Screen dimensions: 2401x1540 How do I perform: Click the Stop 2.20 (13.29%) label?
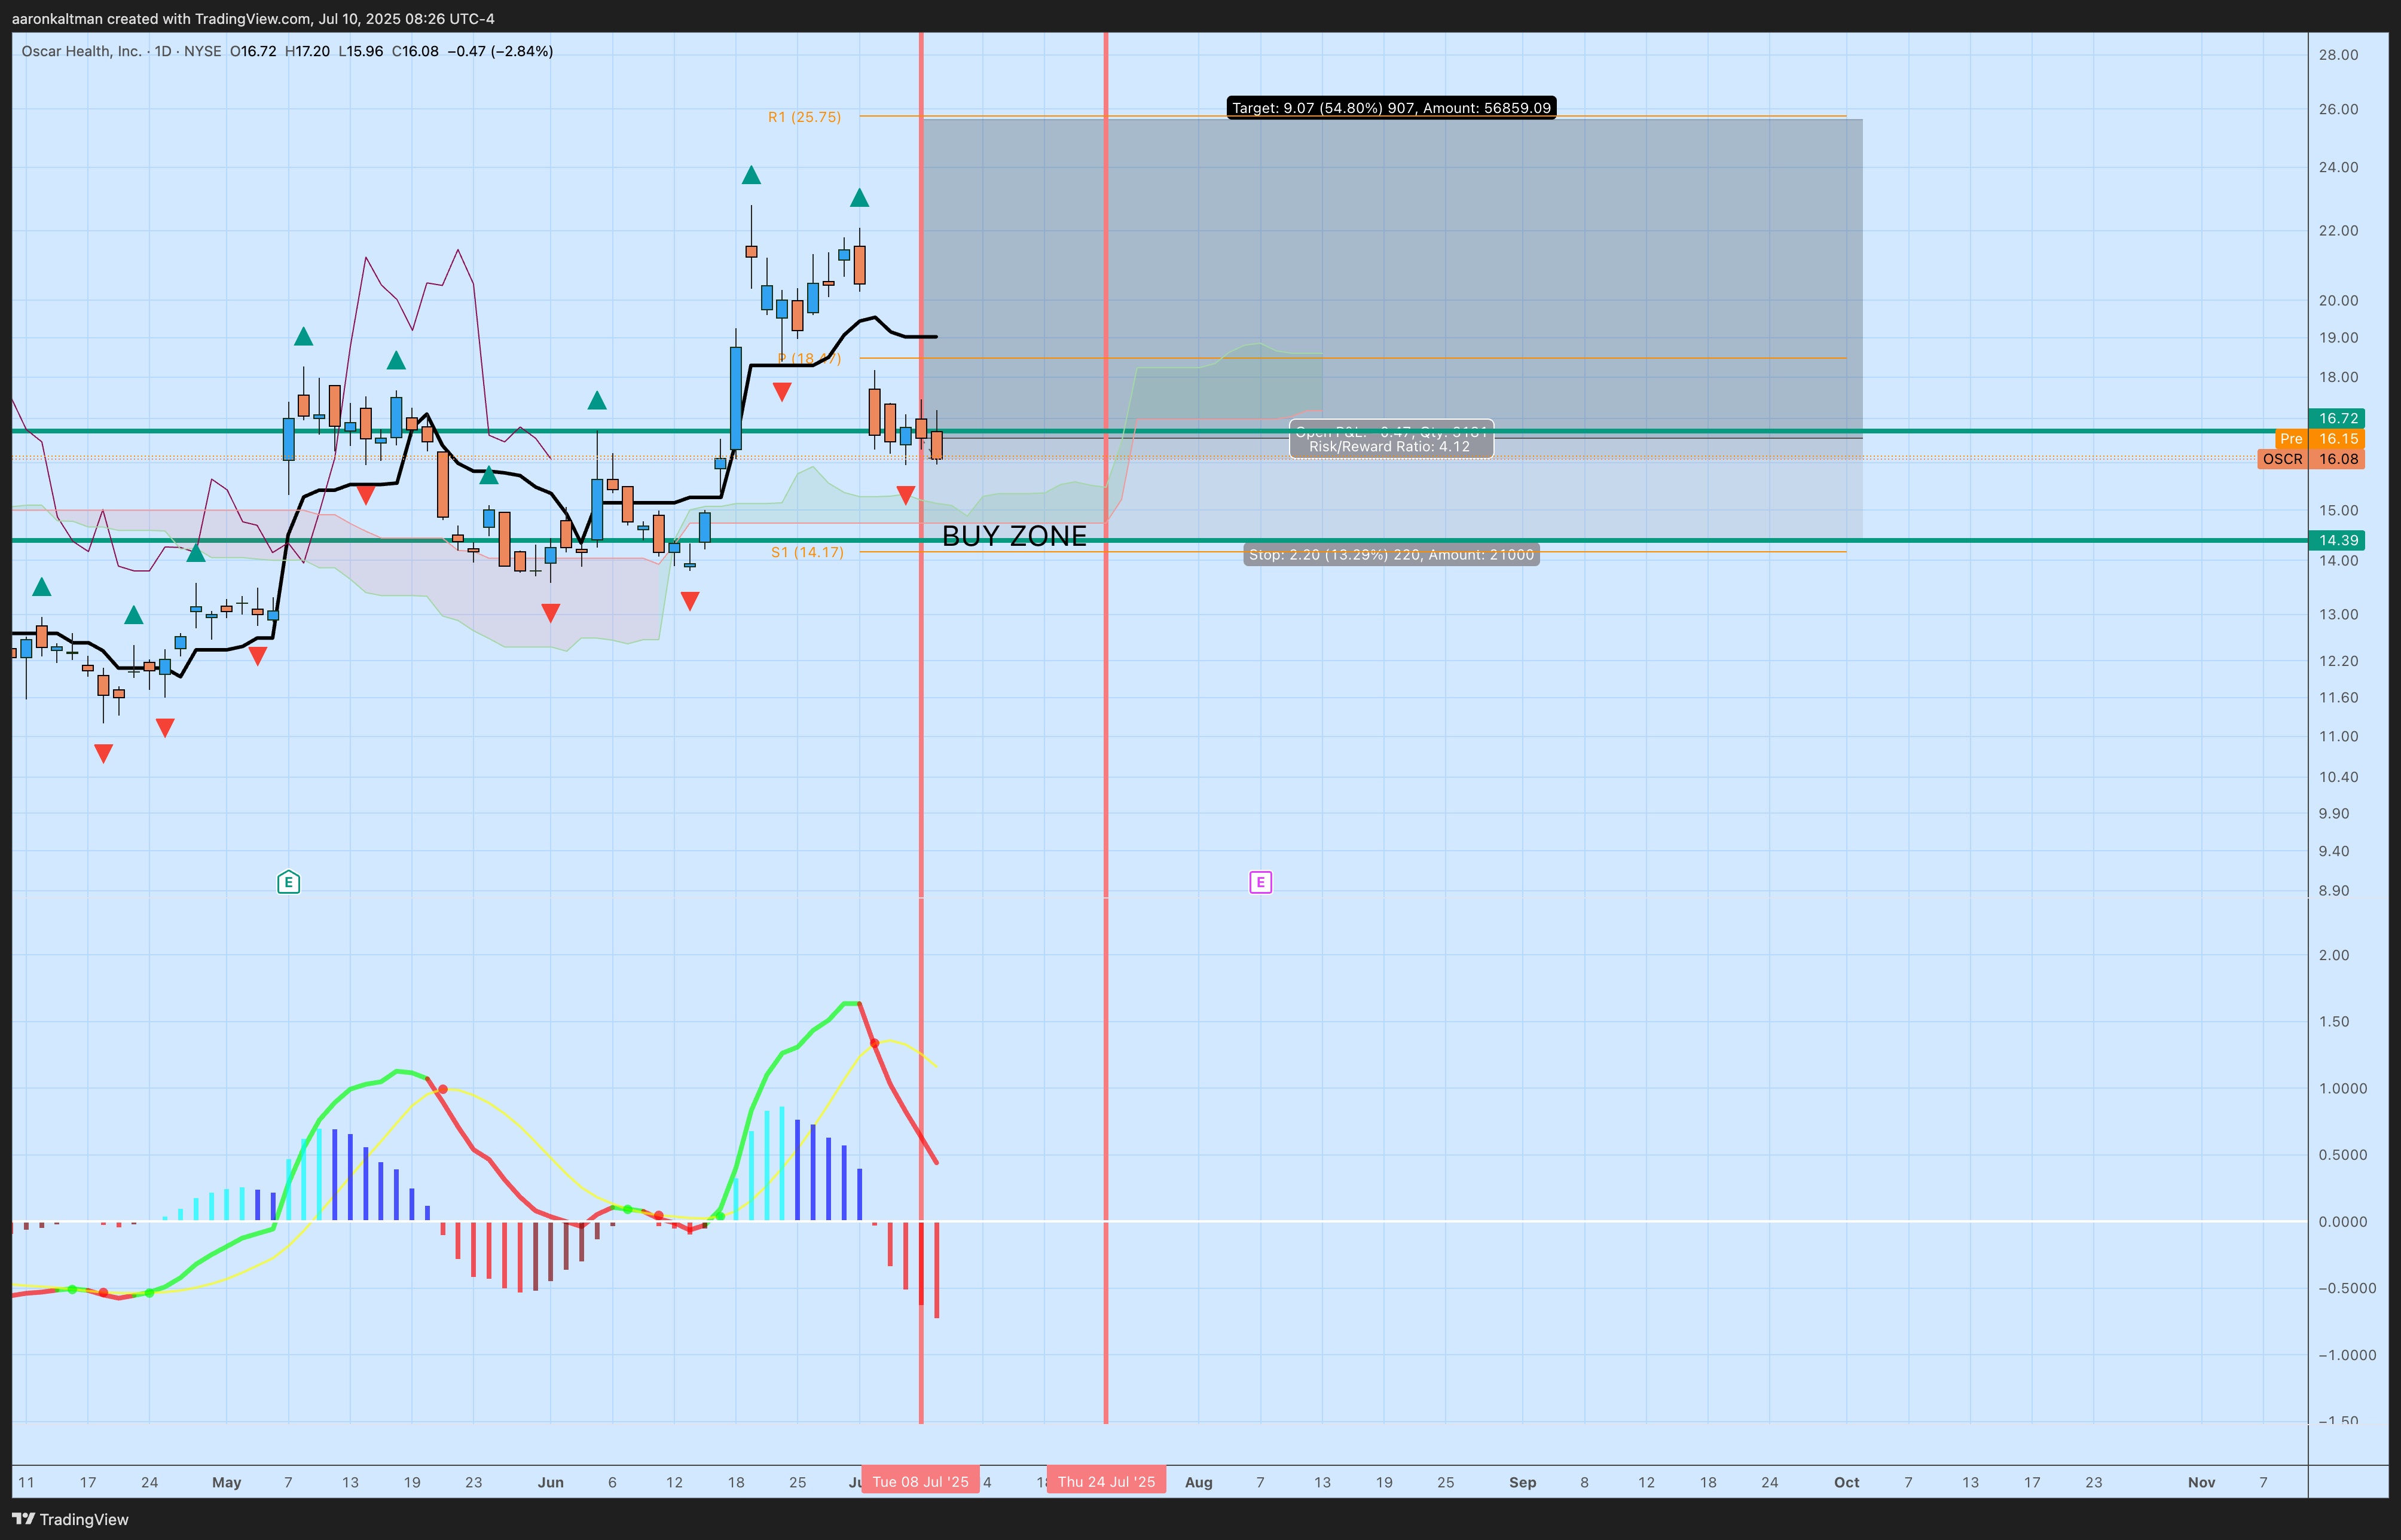(x=1391, y=555)
